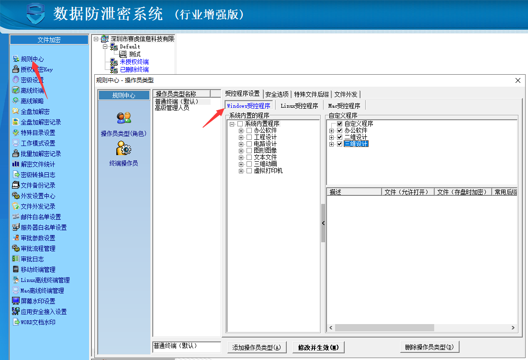
Task: Click the 服务器白名单设置 icon
Action: coord(15,227)
